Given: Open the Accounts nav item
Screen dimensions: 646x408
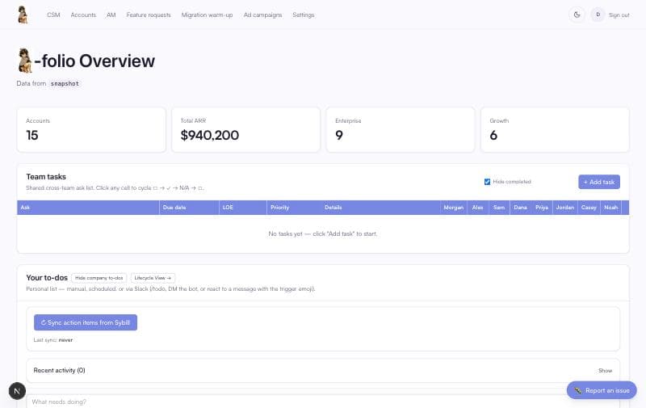Looking at the screenshot, I should coord(83,15).
